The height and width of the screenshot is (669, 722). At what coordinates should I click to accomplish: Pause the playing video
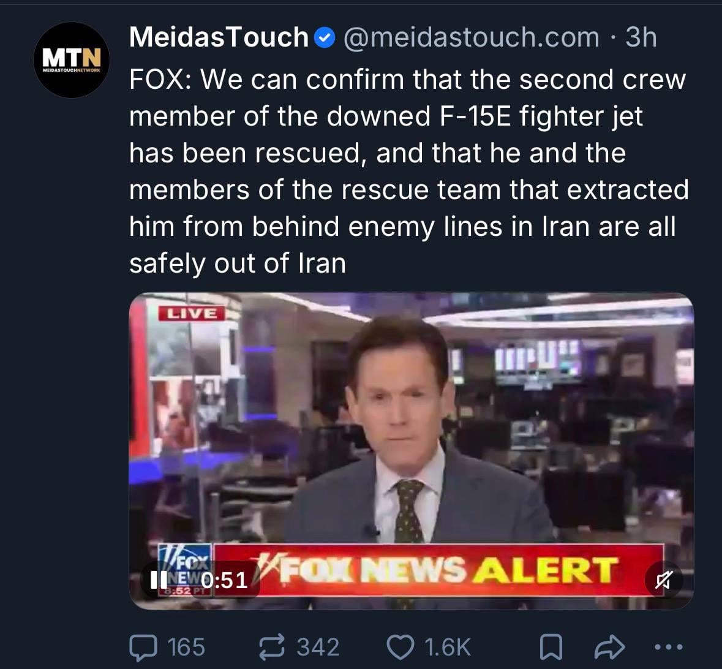coord(159,579)
